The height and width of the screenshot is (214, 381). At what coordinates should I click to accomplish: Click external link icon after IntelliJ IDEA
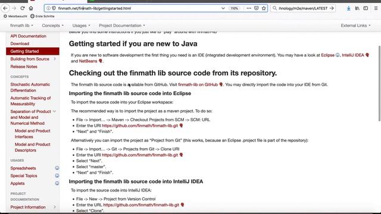click(367, 55)
